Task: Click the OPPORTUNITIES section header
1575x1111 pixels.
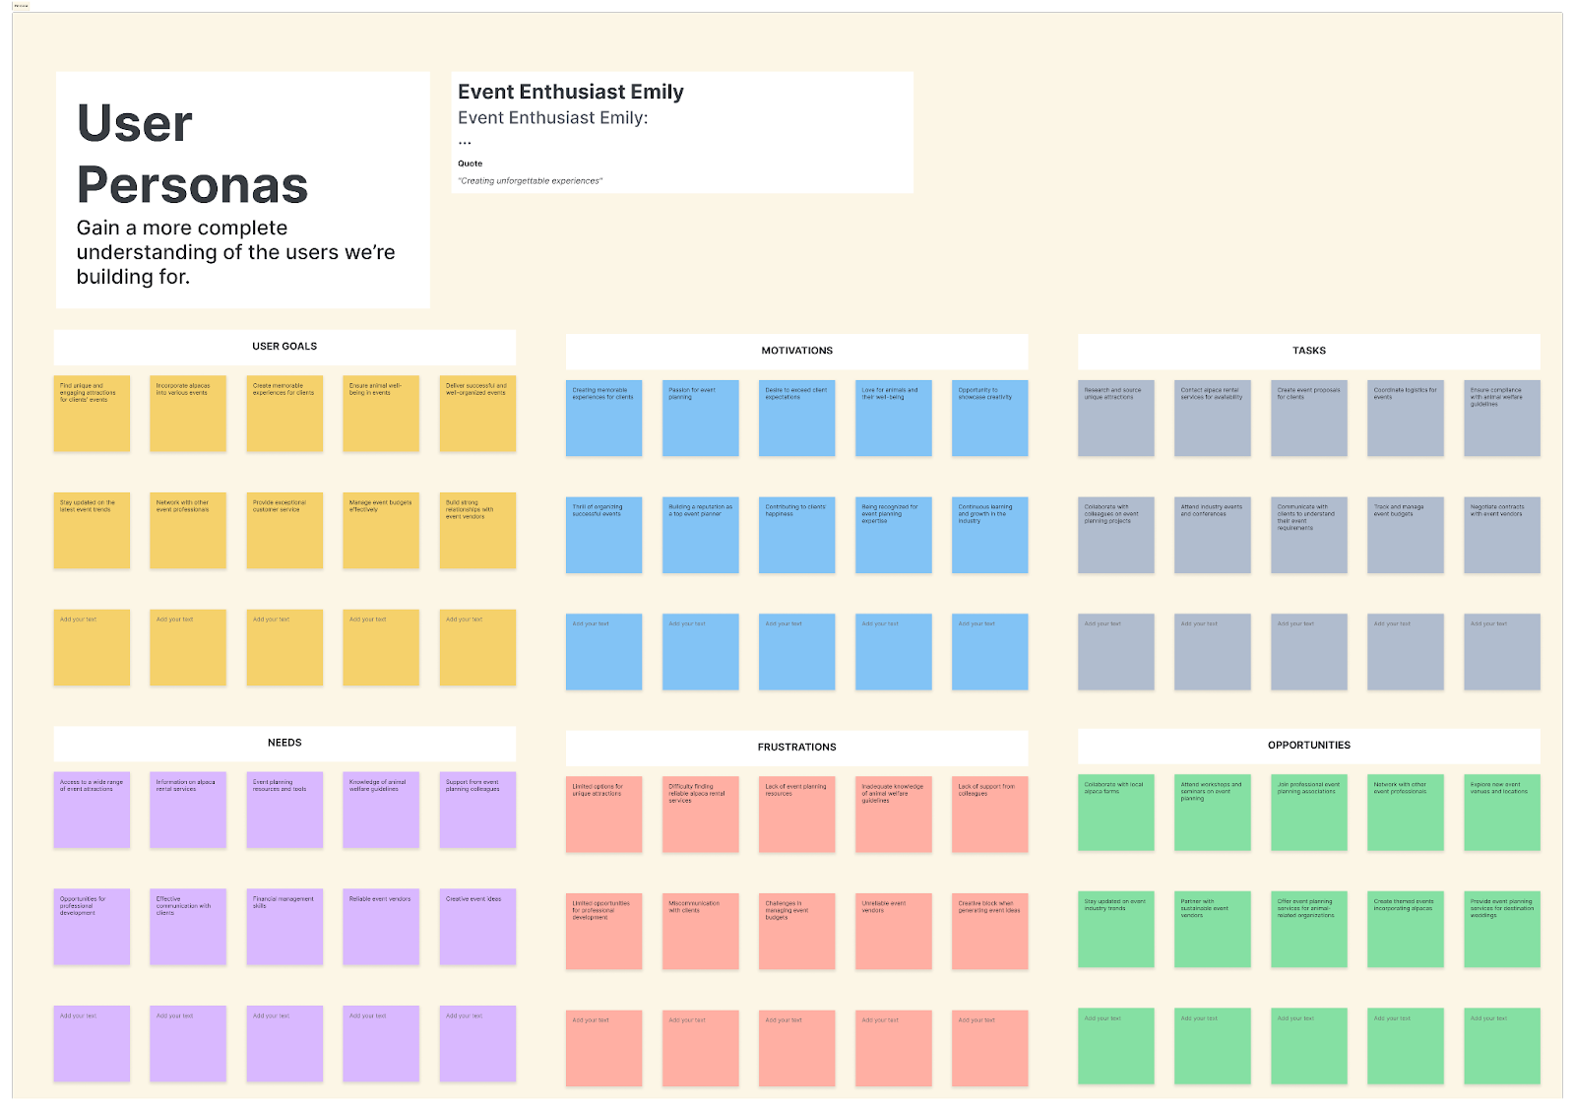Action: coord(1309,746)
